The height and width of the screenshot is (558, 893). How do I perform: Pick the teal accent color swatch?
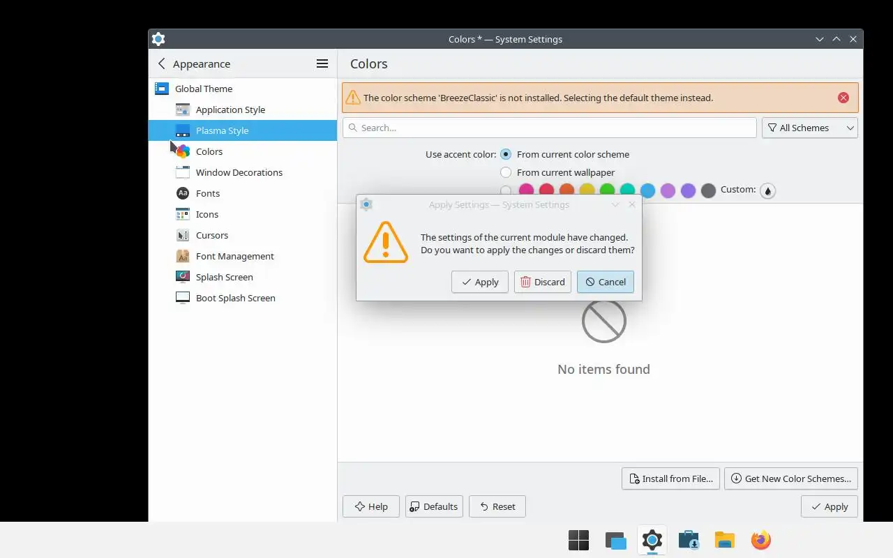(x=627, y=190)
